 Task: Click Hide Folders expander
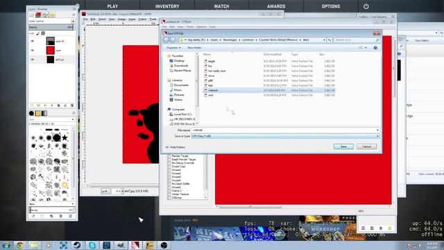click(176, 147)
